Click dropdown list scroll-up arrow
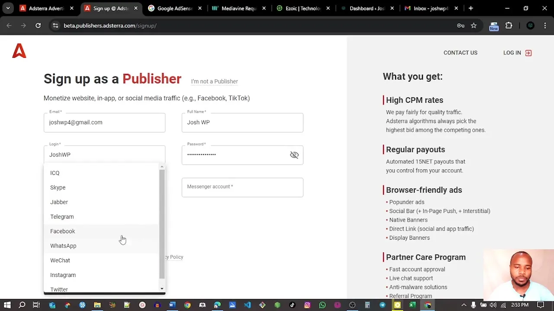 162,166
